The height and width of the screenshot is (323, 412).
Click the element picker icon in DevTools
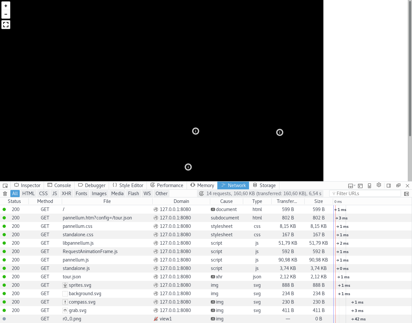click(5, 185)
